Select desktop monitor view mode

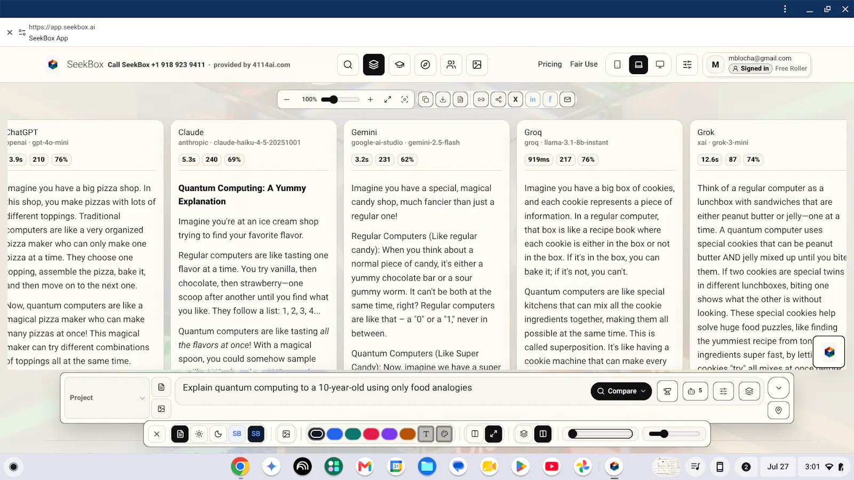tap(660, 65)
